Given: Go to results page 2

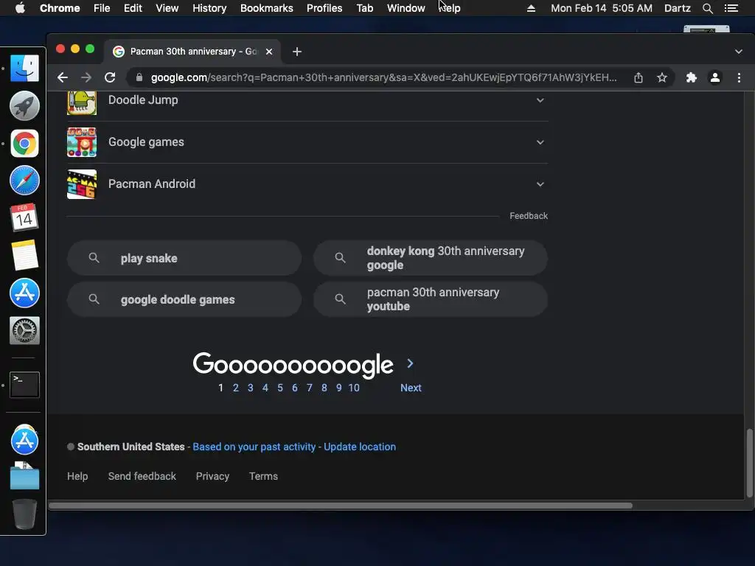Looking at the screenshot, I should click(235, 388).
